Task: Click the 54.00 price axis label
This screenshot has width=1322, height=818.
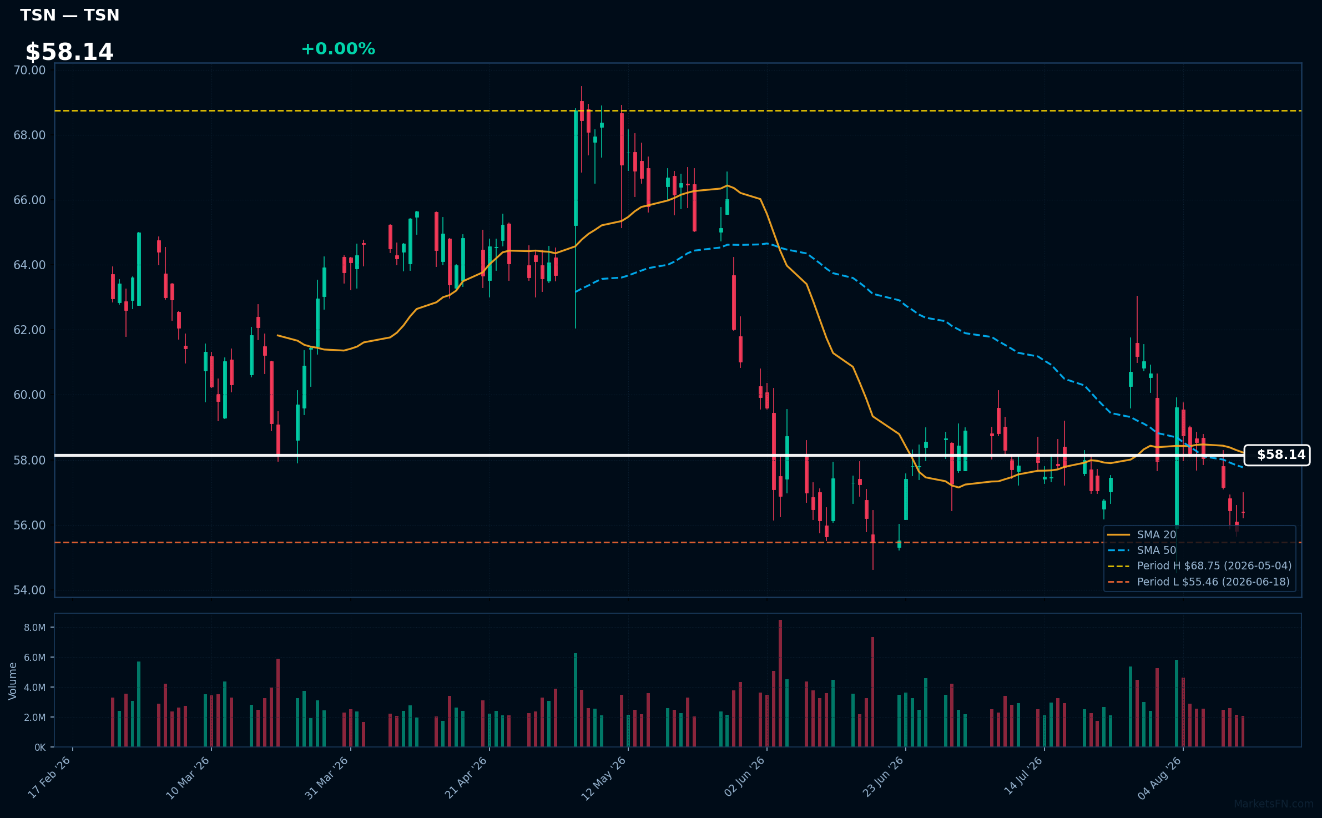Action: click(29, 590)
